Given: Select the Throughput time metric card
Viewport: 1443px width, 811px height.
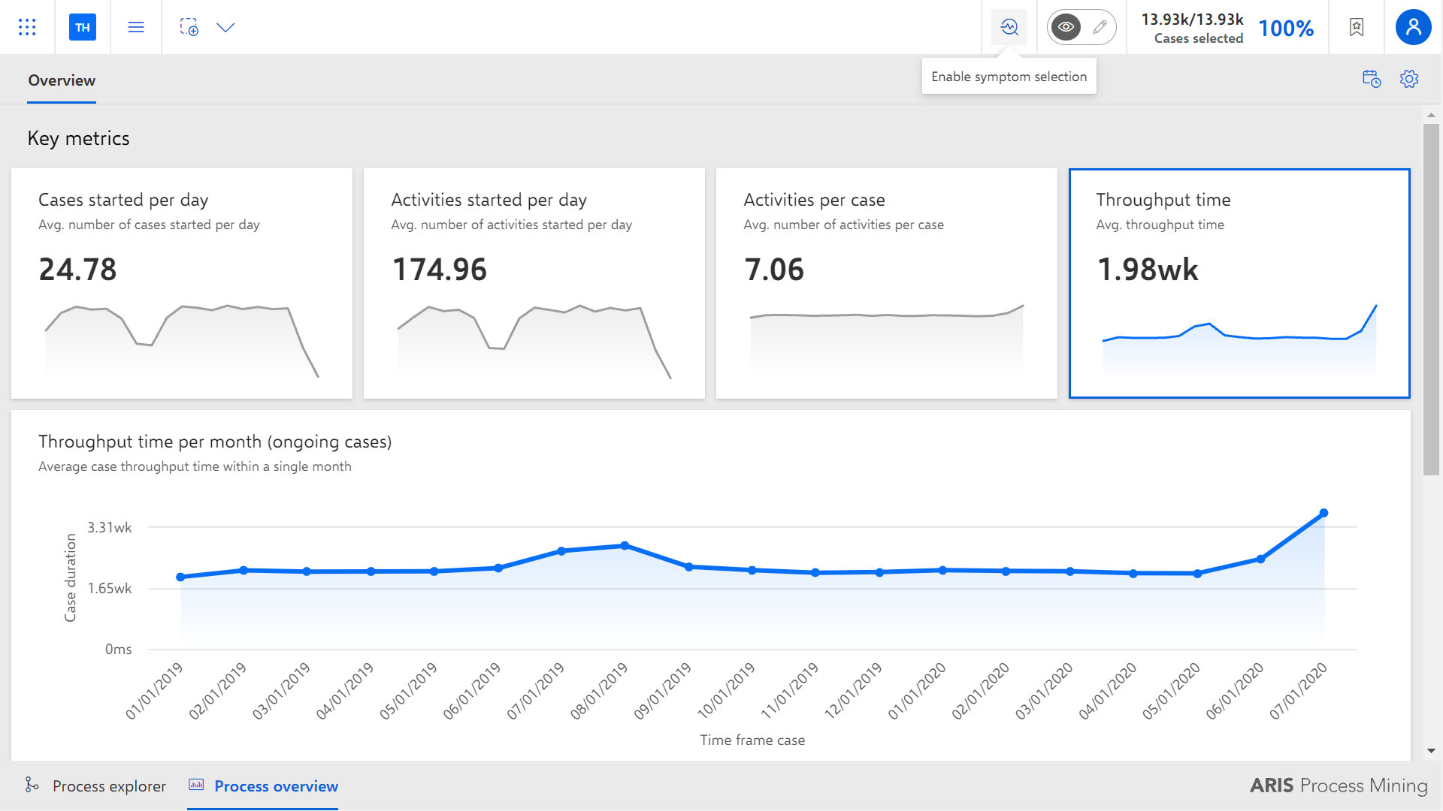Looking at the screenshot, I should [1239, 283].
